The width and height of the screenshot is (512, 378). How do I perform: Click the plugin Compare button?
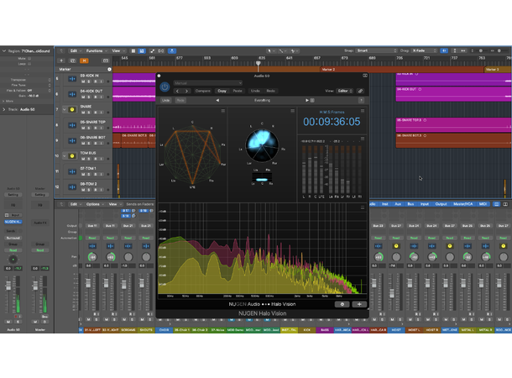(x=202, y=92)
